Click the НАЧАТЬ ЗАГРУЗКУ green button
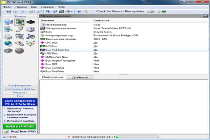The width and height of the screenshot is (210, 140). pos(20,127)
